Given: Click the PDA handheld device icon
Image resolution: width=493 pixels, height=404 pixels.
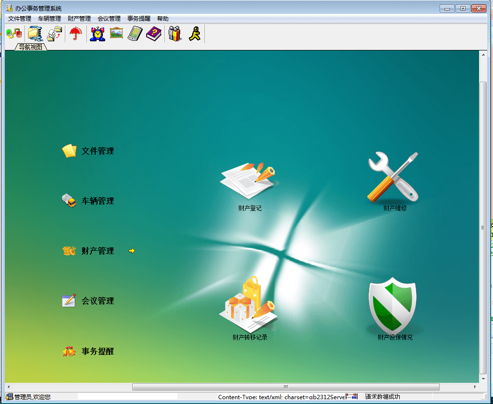Looking at the screenshot, I should click(135, 34).
